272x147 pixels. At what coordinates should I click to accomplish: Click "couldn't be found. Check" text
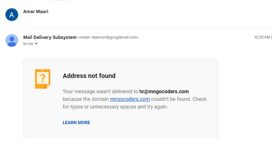pyautogui.click(x=179, y=99)
